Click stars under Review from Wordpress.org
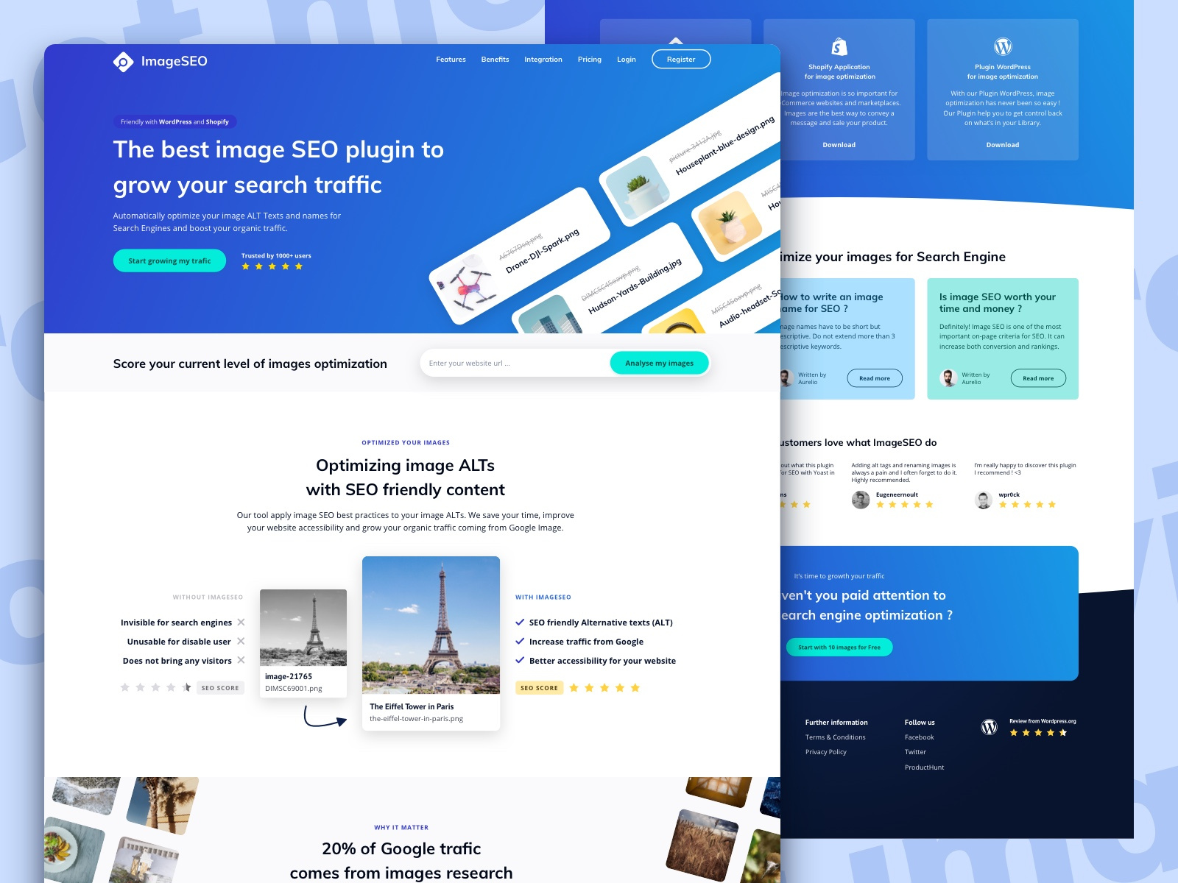Viewport: 1178px width, 883px height. pyautogui.click(x=1039, y=733)
